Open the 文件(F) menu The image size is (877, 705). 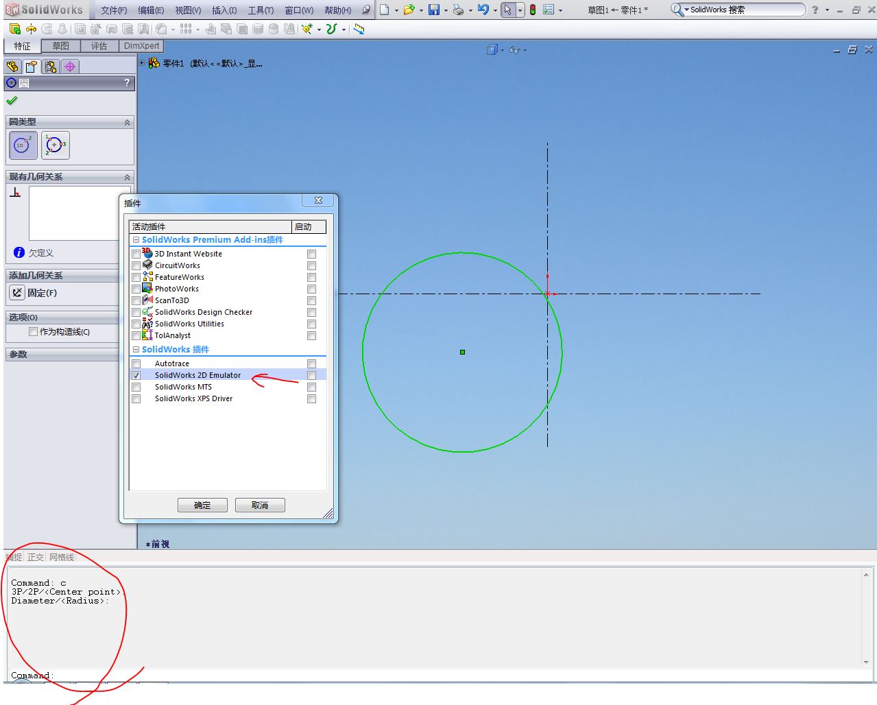(114, 10)
